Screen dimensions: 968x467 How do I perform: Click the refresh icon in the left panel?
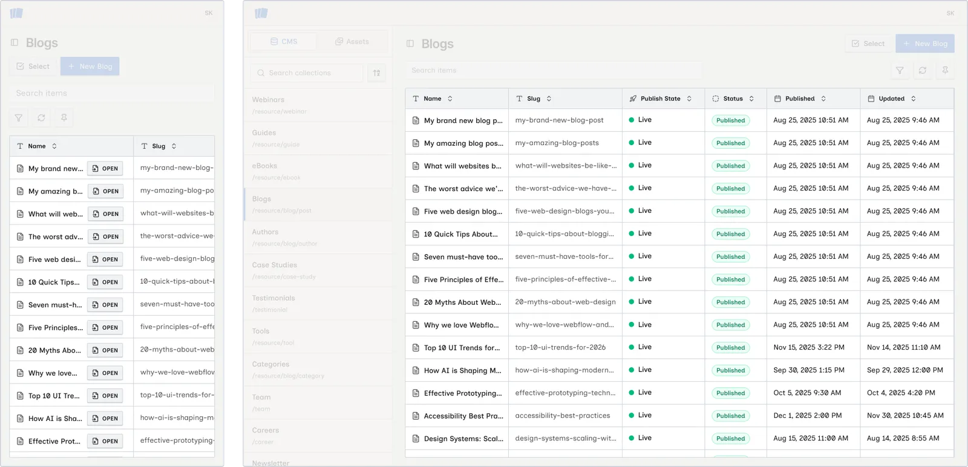point(41,118)
